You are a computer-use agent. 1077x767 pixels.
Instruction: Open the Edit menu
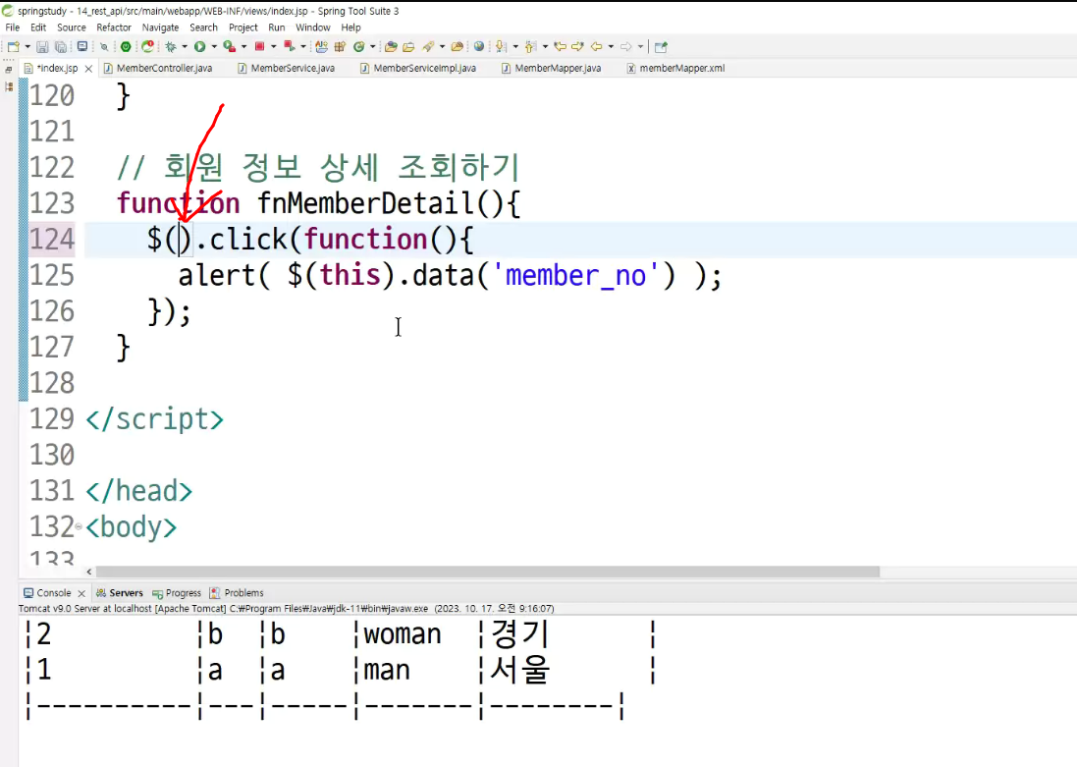tap(38, 27)
